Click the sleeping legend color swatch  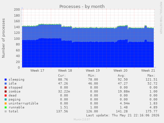(6, 80)
